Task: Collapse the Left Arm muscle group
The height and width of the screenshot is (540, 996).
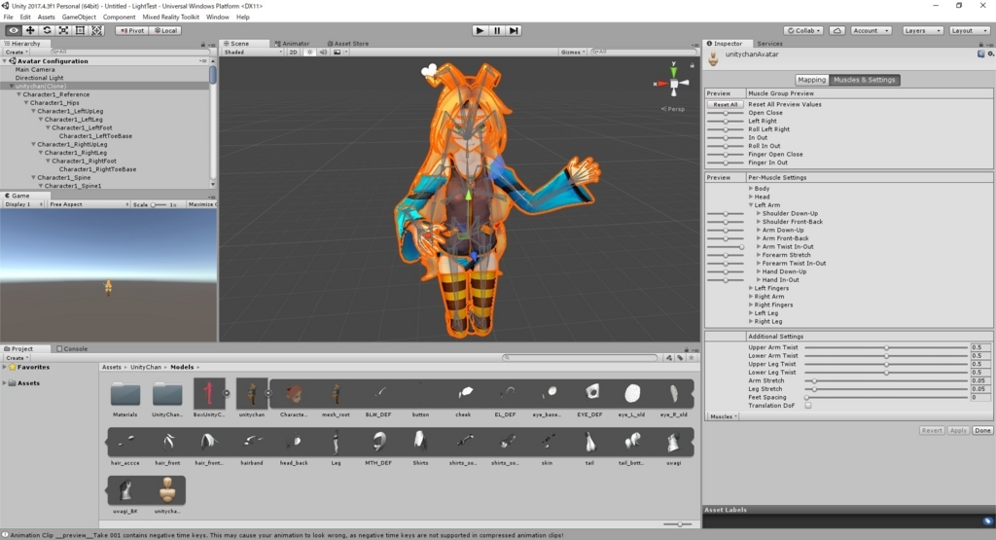Action: tap(751, 205)
